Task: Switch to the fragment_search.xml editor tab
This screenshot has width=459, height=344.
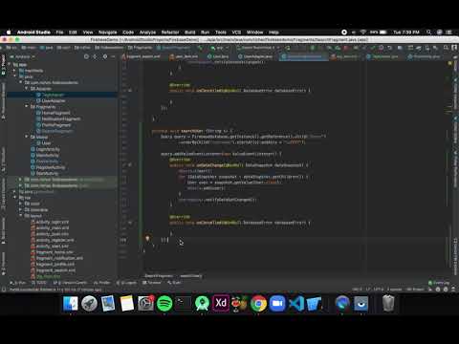Action: pyautogui.click(x=141, y=56)
